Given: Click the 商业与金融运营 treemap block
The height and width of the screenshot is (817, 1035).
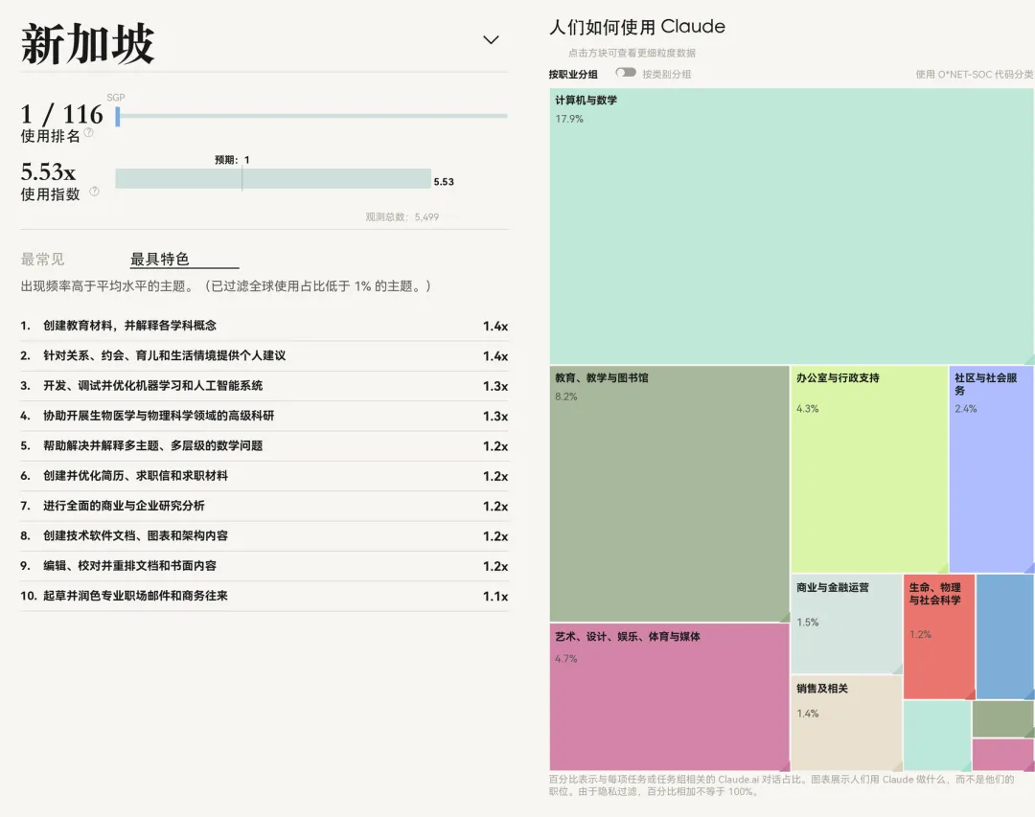Looking at the screenshot, I should [x=847, y=624].
